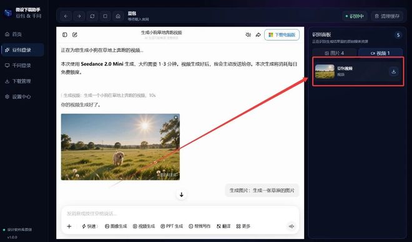The height and width of the screenshot is (242, 412).
Task: Go to home using the house toolbar icon
Action: click(118, 16)
